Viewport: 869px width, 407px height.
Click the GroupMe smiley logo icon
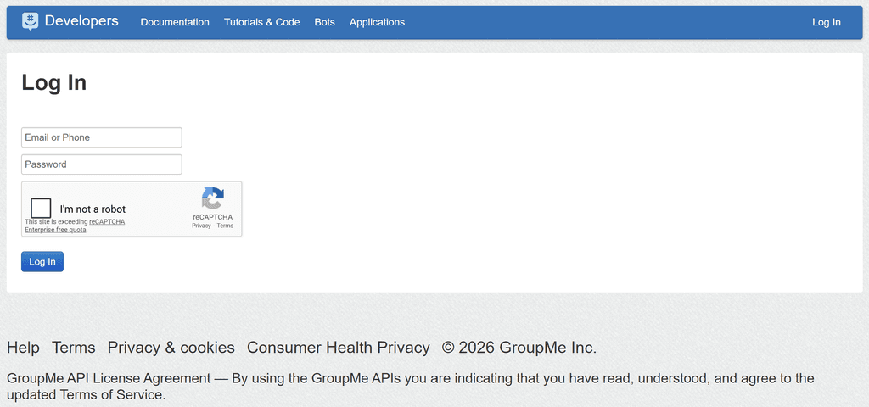coord(31,21)
